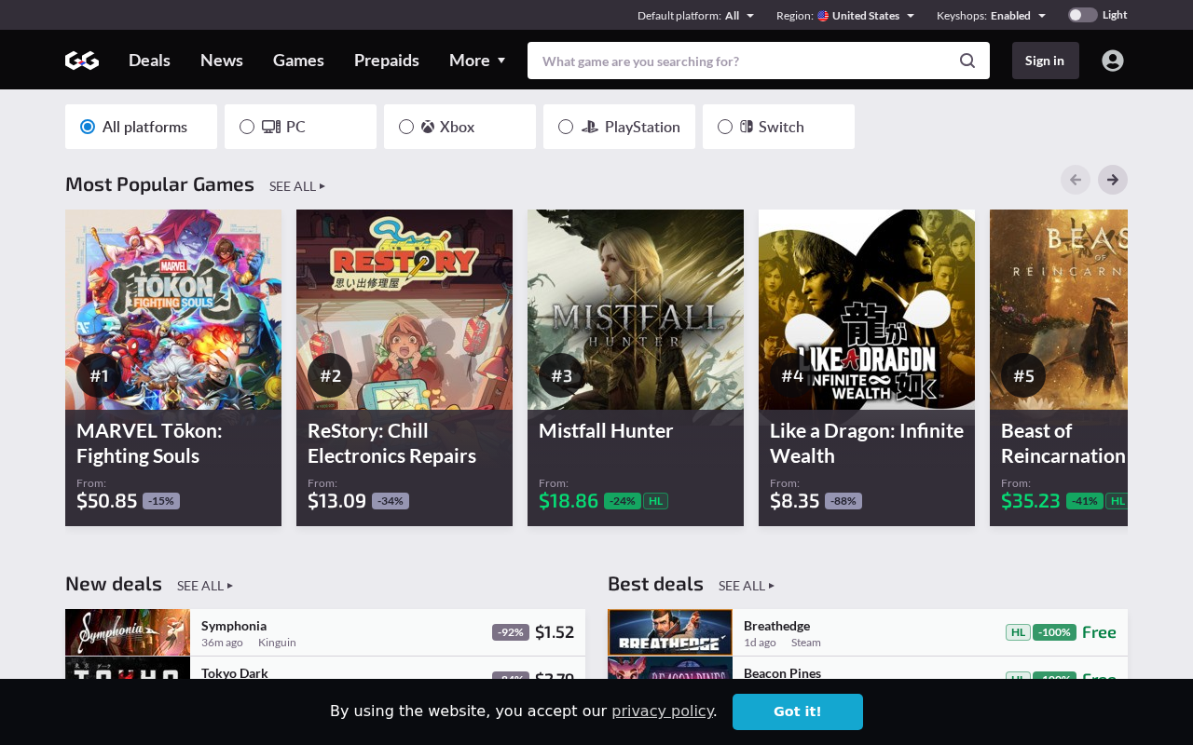Viewport: 1193px width, 745px height.
Task: Click the $8.35 price on Like a Dragon
Action: (795, 501)
